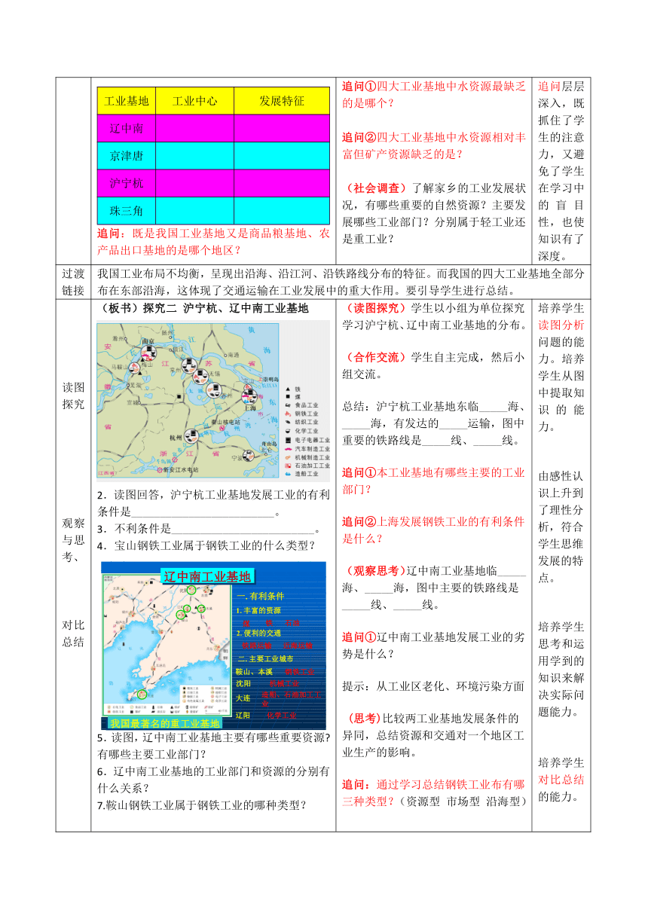Click question 7 "鞍山钢铁工业属于钢铁工业的哪种类型？"

point(202,805)
